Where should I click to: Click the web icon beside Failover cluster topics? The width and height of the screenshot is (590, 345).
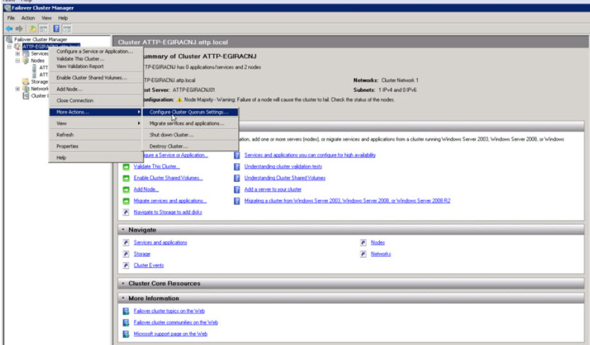click(126, 311)
